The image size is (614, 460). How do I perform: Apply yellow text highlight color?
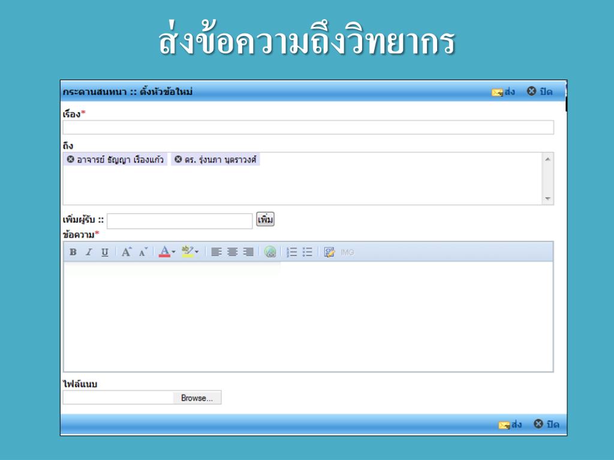188,252
